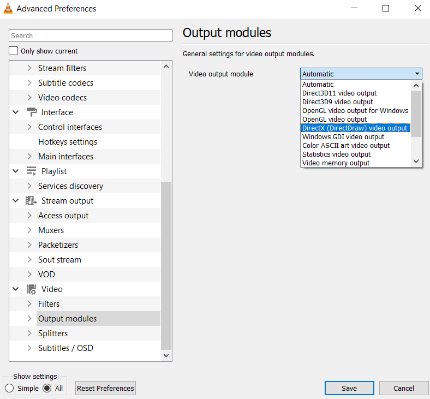Click the Interface paint roller icon
Screen dimensions: 430x399
[x=32, y=112]
